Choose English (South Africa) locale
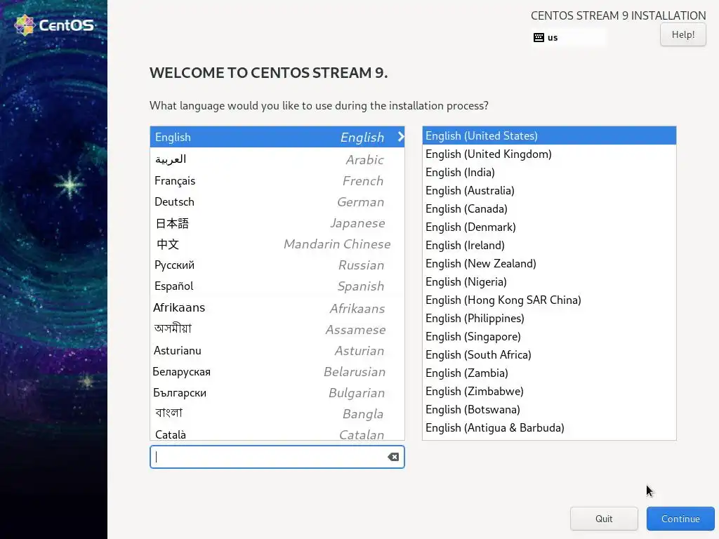Viewport: 719px width, 539px height. [549, 354]
